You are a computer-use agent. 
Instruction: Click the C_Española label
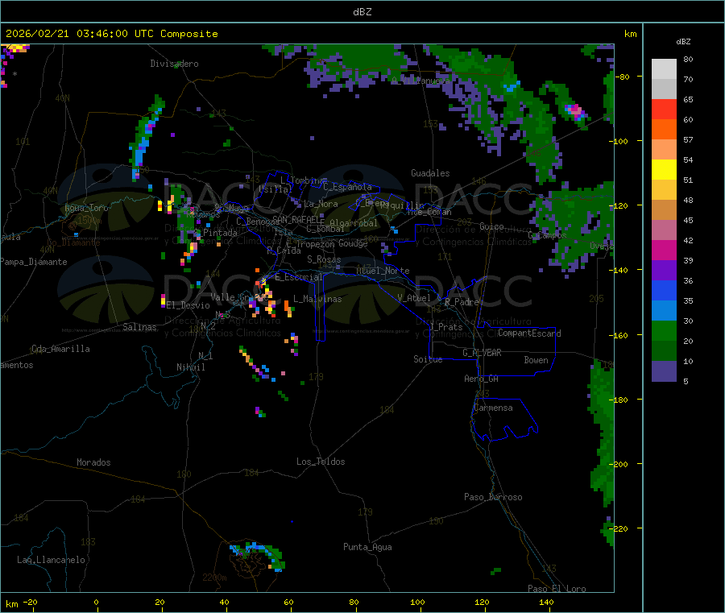click(x=347, y=187)
